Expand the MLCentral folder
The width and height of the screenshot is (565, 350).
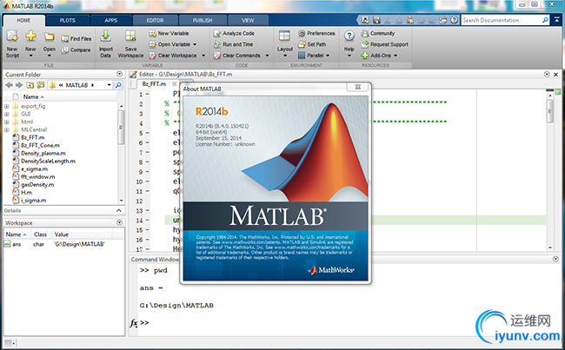6,129
